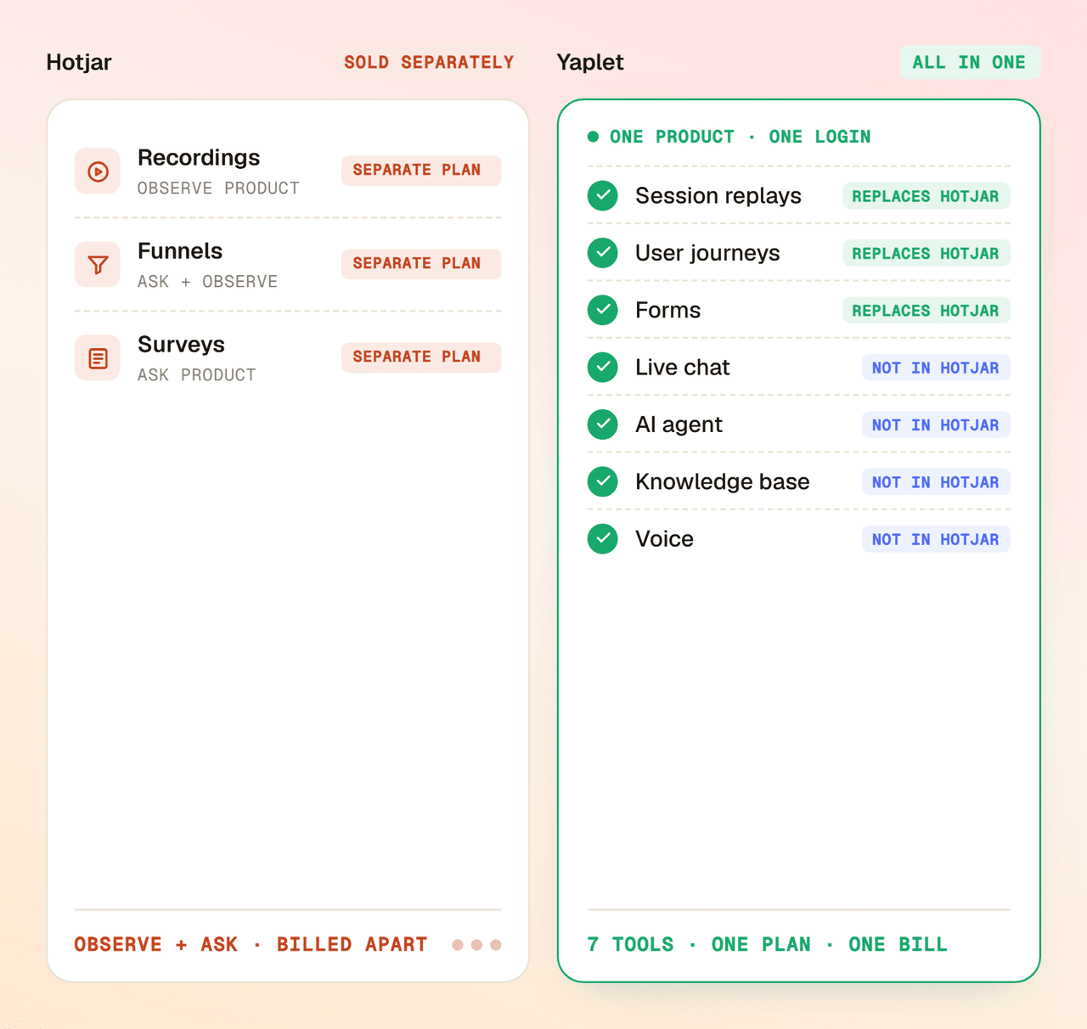
Task: Click the SEPARATE PLAN tag for Funnels
Action: tap(421, 264)
